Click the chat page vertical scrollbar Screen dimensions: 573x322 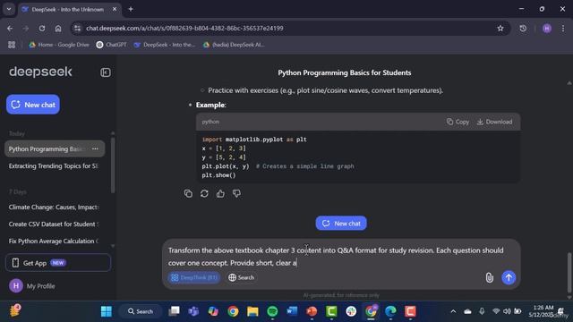coord(569,272)
